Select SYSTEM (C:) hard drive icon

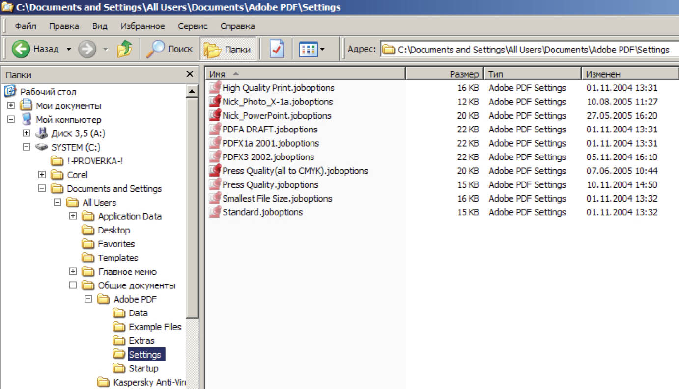(41, 147)
